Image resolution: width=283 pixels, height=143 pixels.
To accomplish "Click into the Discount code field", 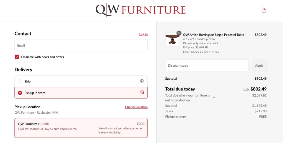I will (207, 66).
